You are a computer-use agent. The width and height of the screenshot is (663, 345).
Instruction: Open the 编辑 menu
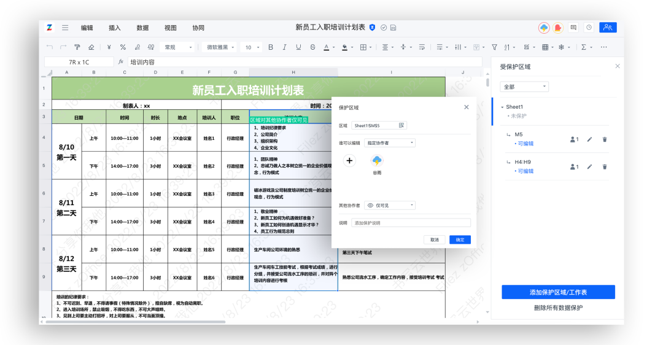[x=87, y=28]
